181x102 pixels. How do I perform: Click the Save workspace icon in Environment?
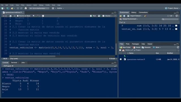124,16
